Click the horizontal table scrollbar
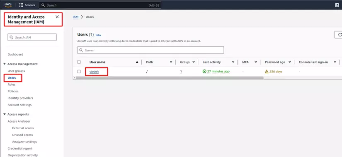Image resolution: width=342 pixels, height=157 pixels. (170, 77)
